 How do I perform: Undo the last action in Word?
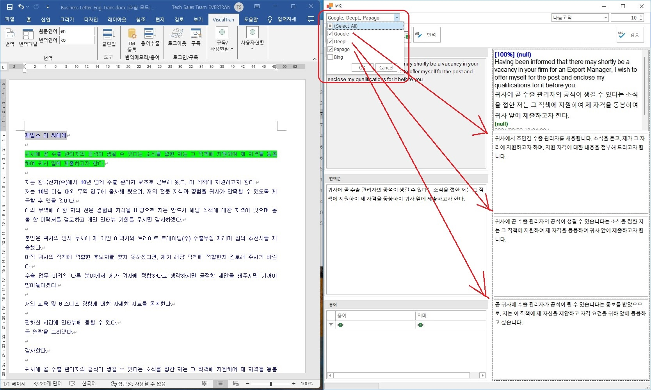point(21,7)
